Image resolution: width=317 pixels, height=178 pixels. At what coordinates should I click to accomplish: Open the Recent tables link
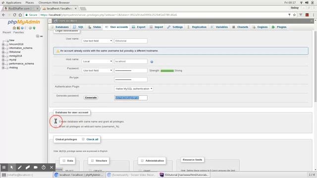(x=6, y=32)
